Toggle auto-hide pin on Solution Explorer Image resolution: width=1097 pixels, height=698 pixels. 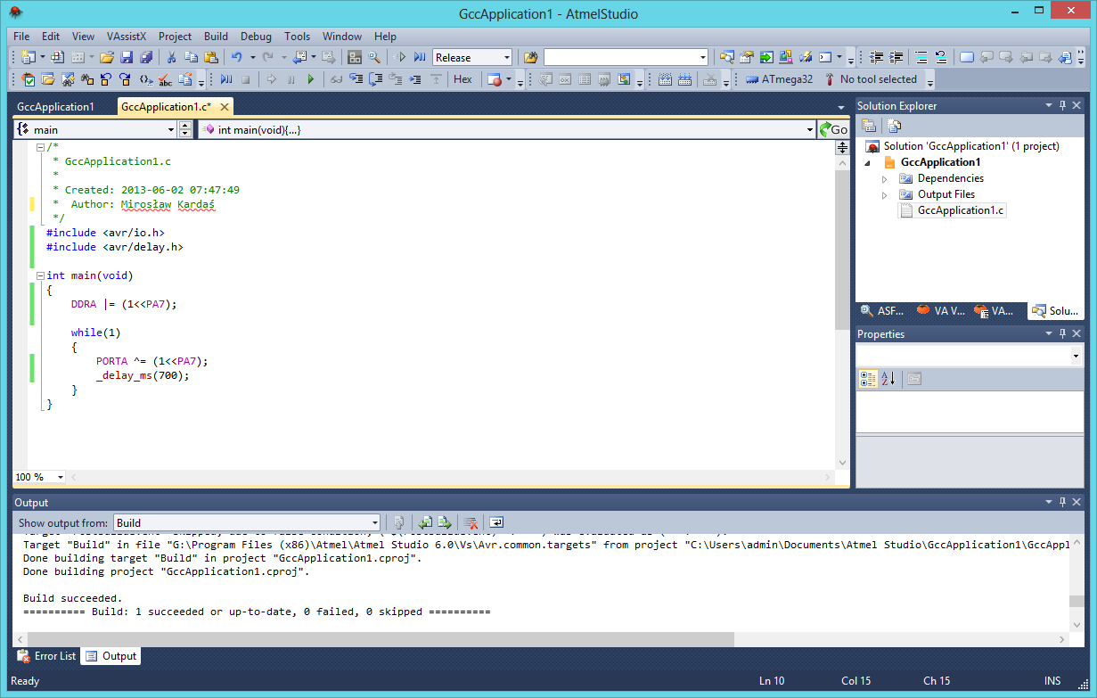(1062, 106)
